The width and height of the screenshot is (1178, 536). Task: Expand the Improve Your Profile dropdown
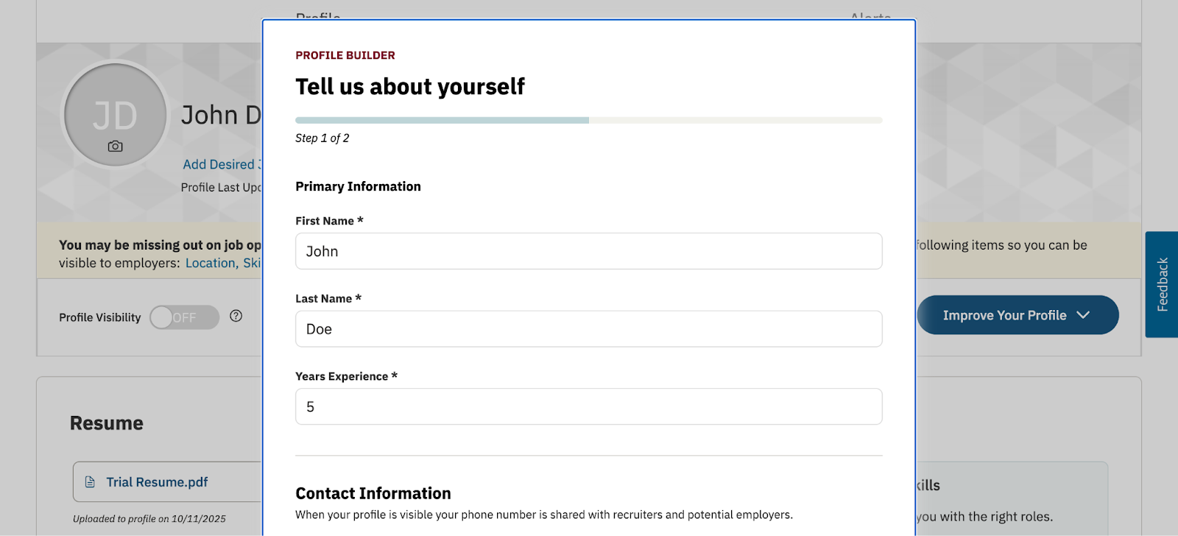1004,315
